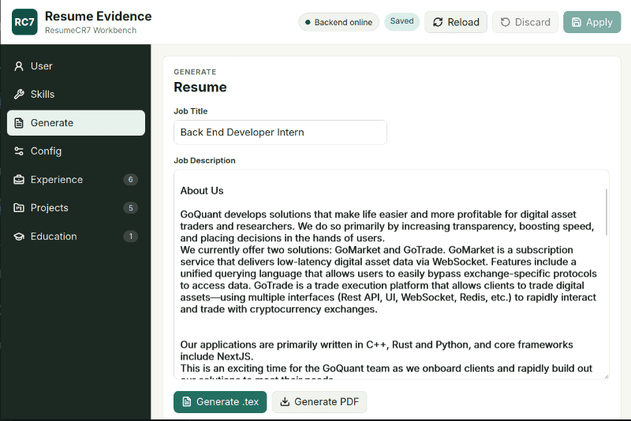Go to the Skills section
Viewport: 631px width, 421px height.
click(x=76, y=95)
